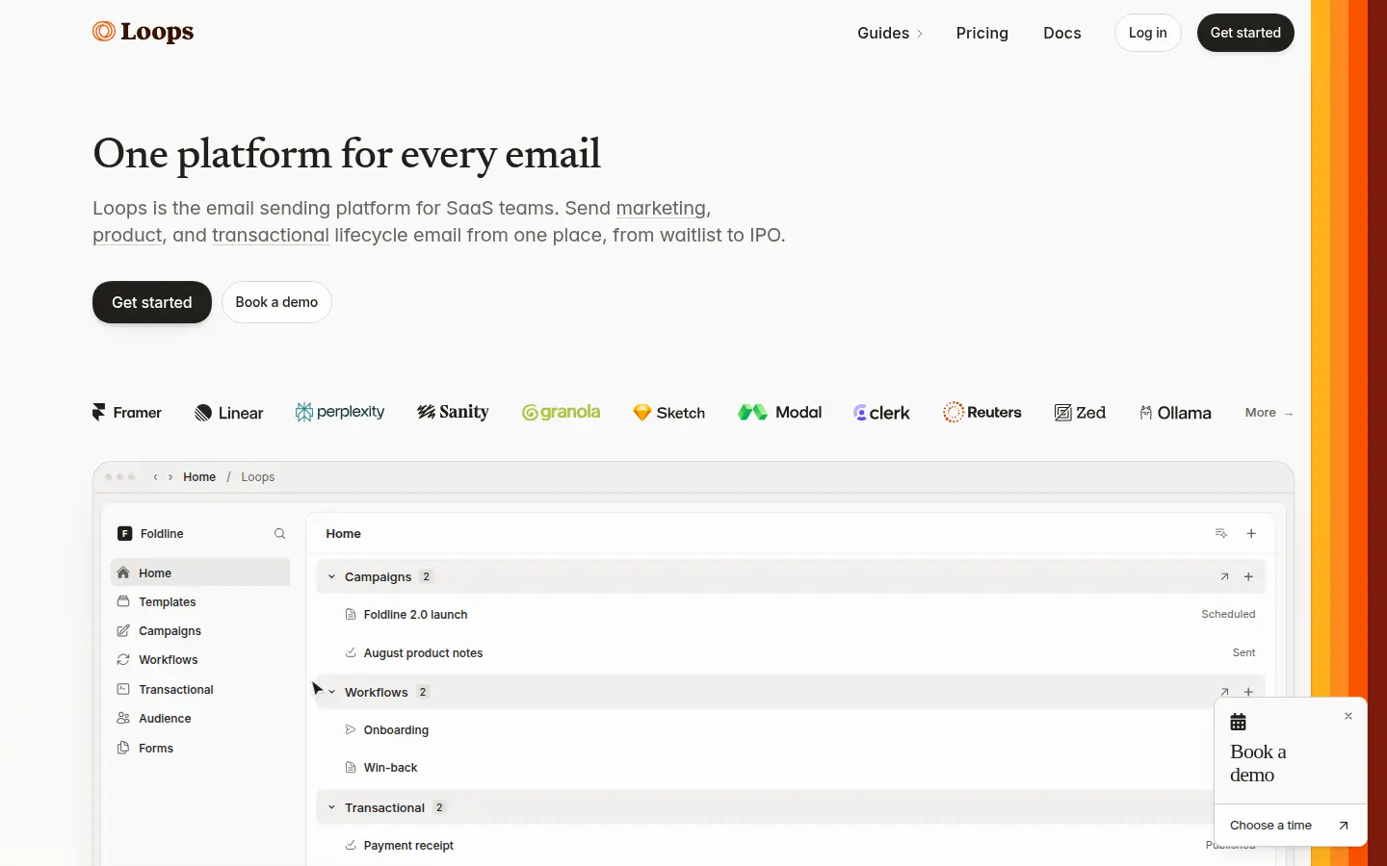Collapse the Campaigns section chevron
Screen dimensions: 1387x866
(331, 577)
